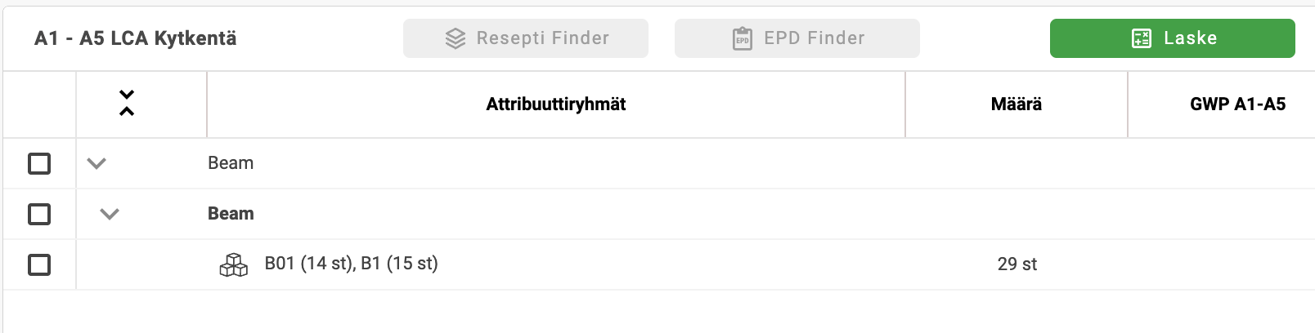Select the B01 (14 st), B1 (15 st) item

352,264
